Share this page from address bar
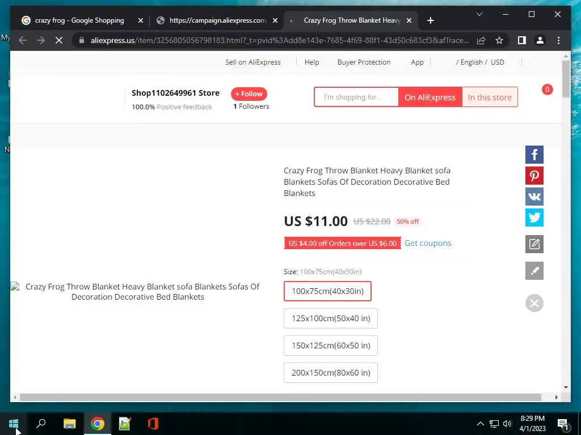581x435 pixels. (x=481, y=40)
